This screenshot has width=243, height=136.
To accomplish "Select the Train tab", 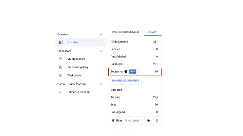I will click(153, 32).
